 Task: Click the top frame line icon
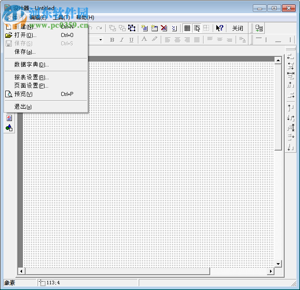point(259,39)
